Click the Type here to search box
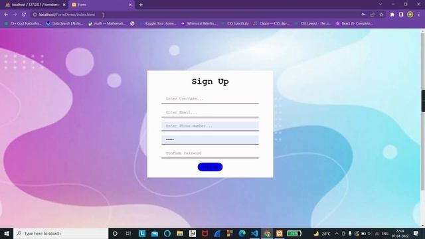Image resolution: width=425 pixels, height=239 pixels. [x=60, y=233]
